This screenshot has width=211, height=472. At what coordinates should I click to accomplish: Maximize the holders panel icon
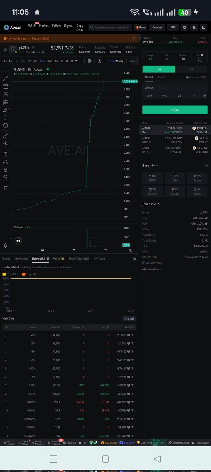coord(134,258)
